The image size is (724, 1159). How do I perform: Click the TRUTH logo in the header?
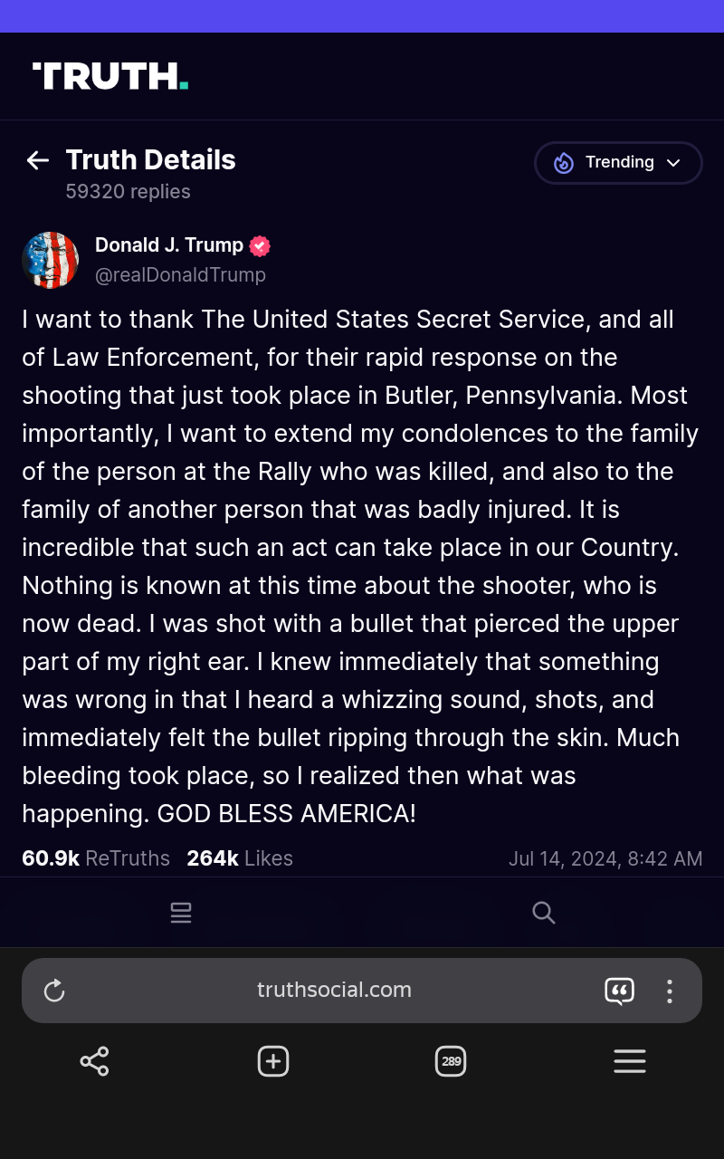110,76
